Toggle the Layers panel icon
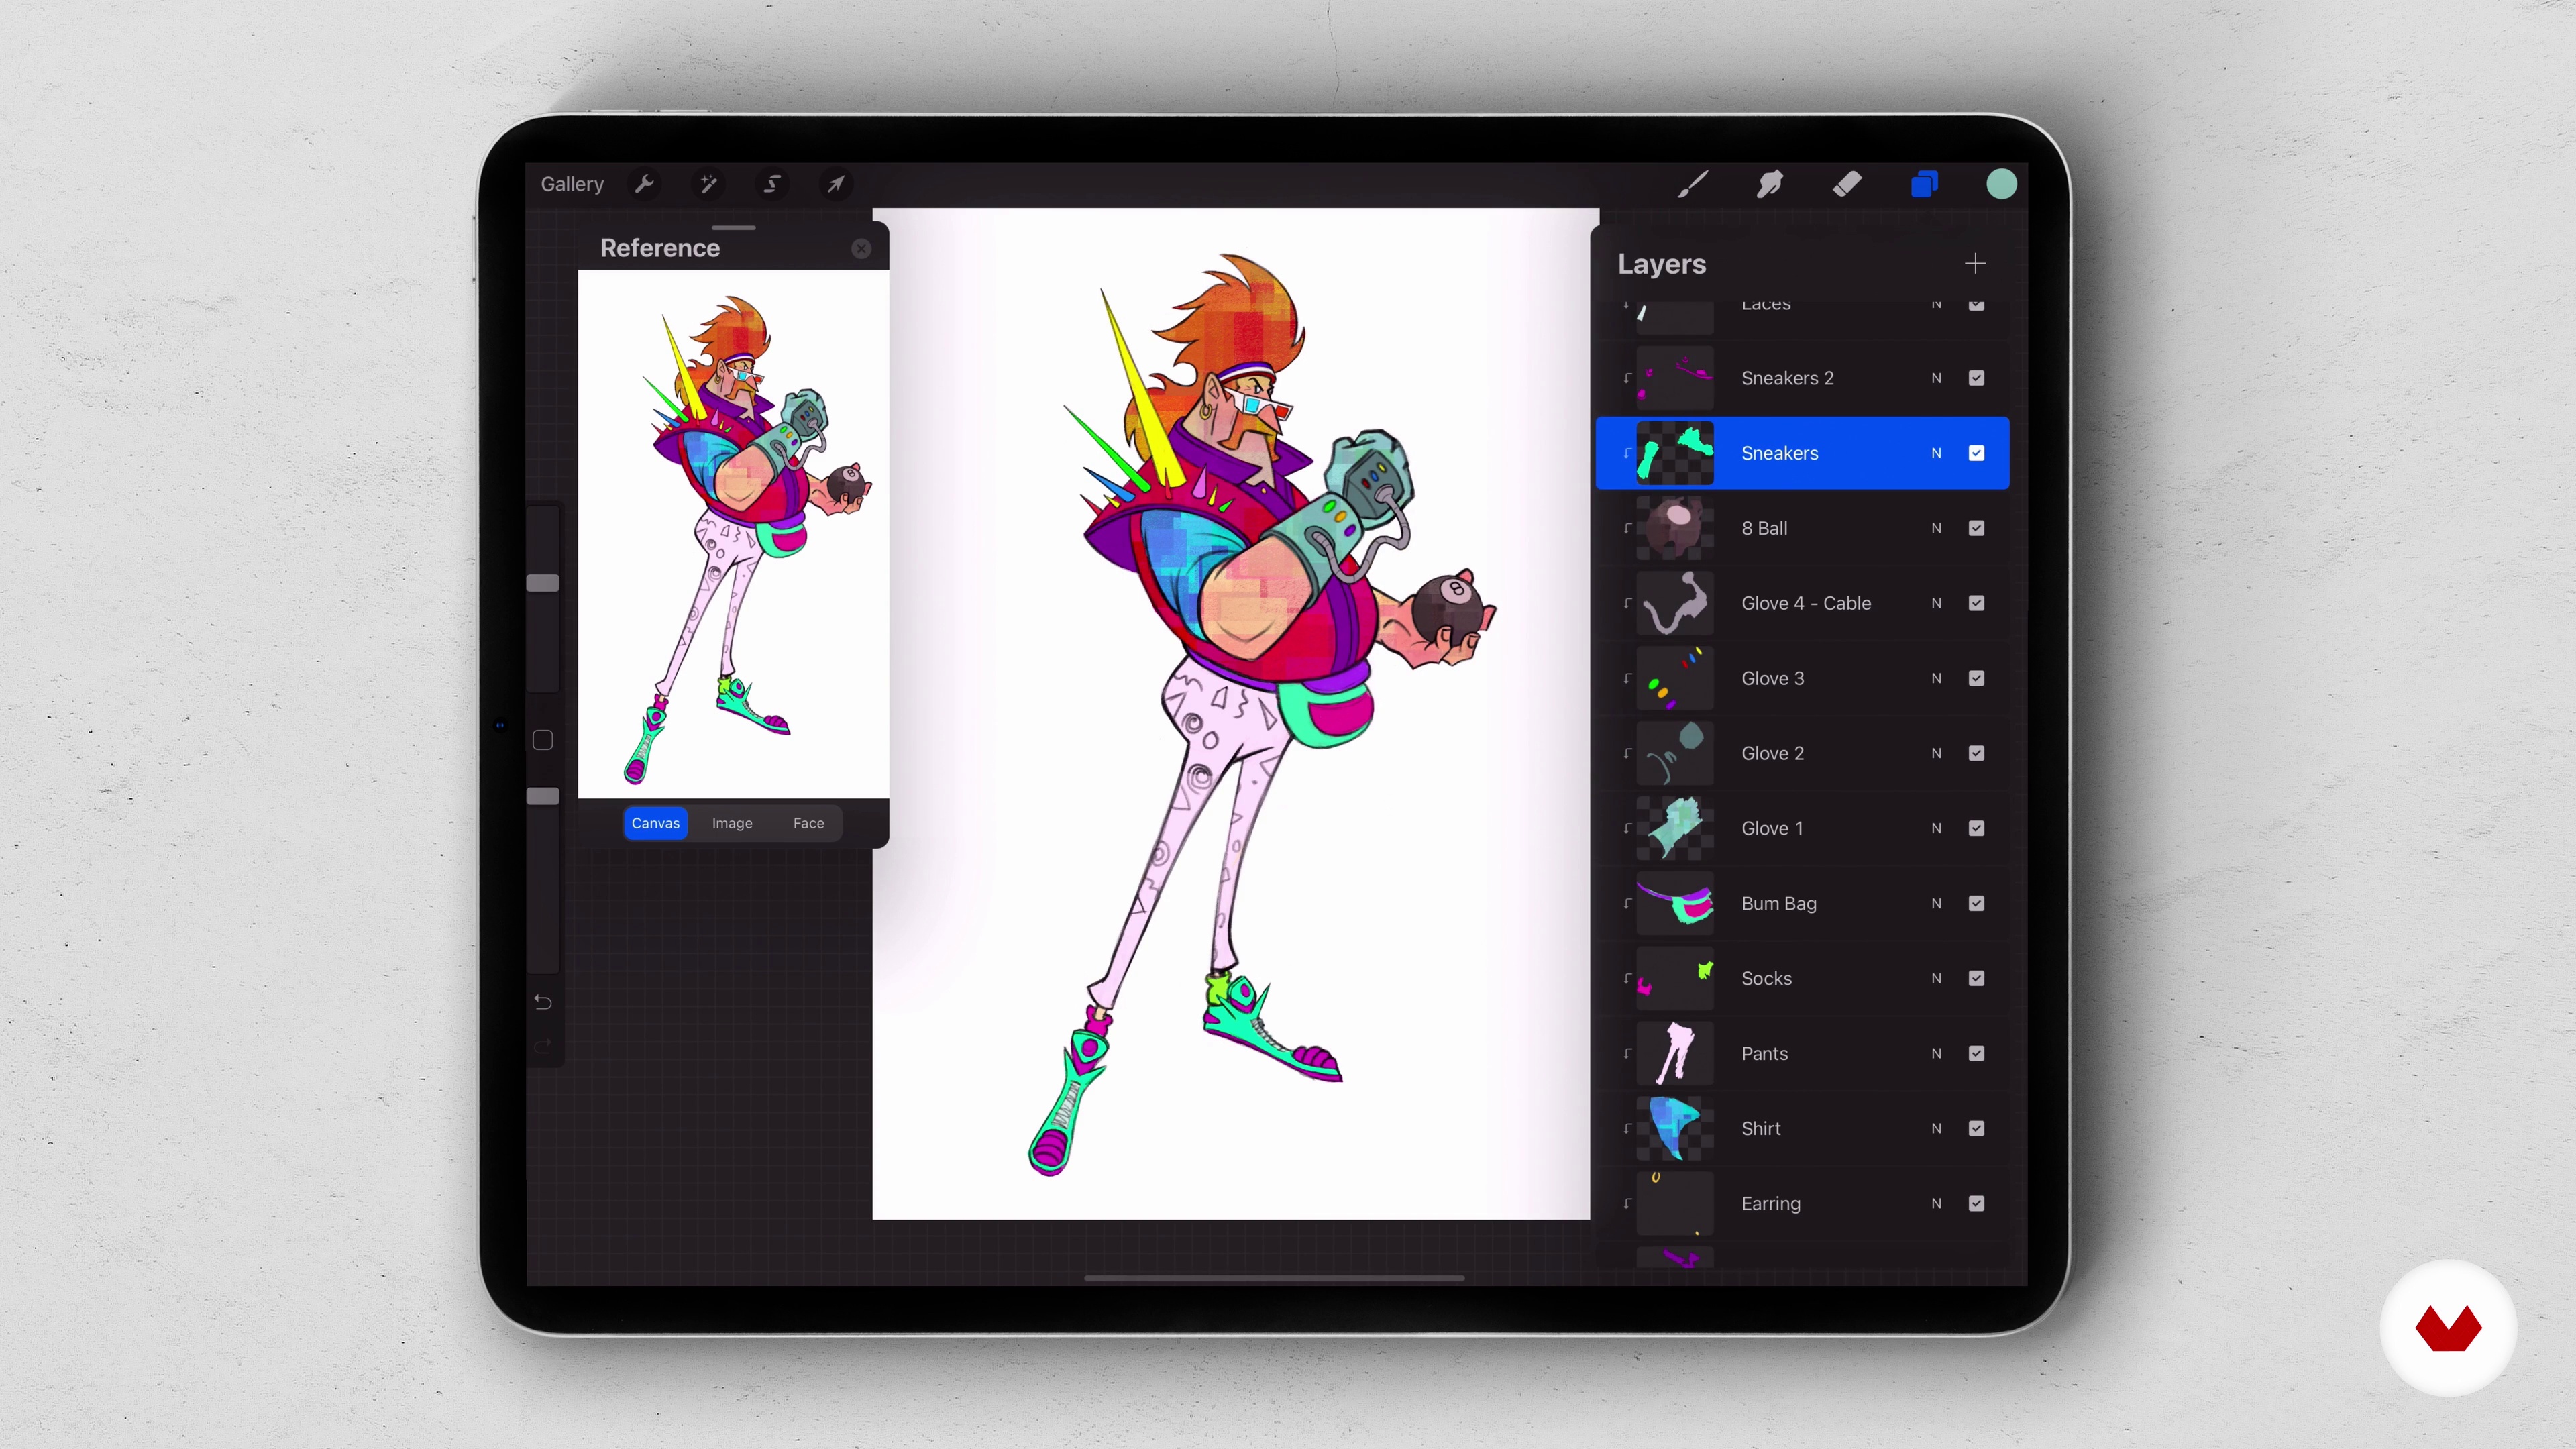Image resolution: width=2576 pixels, height=1449 pixels. [x=1924, y=184]
